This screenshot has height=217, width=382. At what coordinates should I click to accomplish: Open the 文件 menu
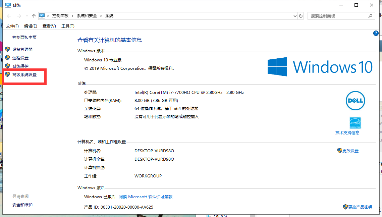(x=12, y=26)
